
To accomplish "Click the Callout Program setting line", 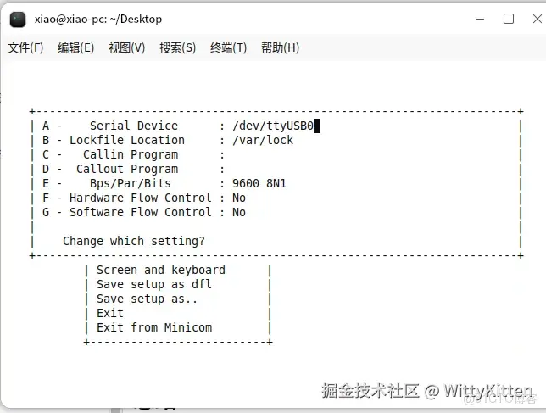I will [134, 169].
